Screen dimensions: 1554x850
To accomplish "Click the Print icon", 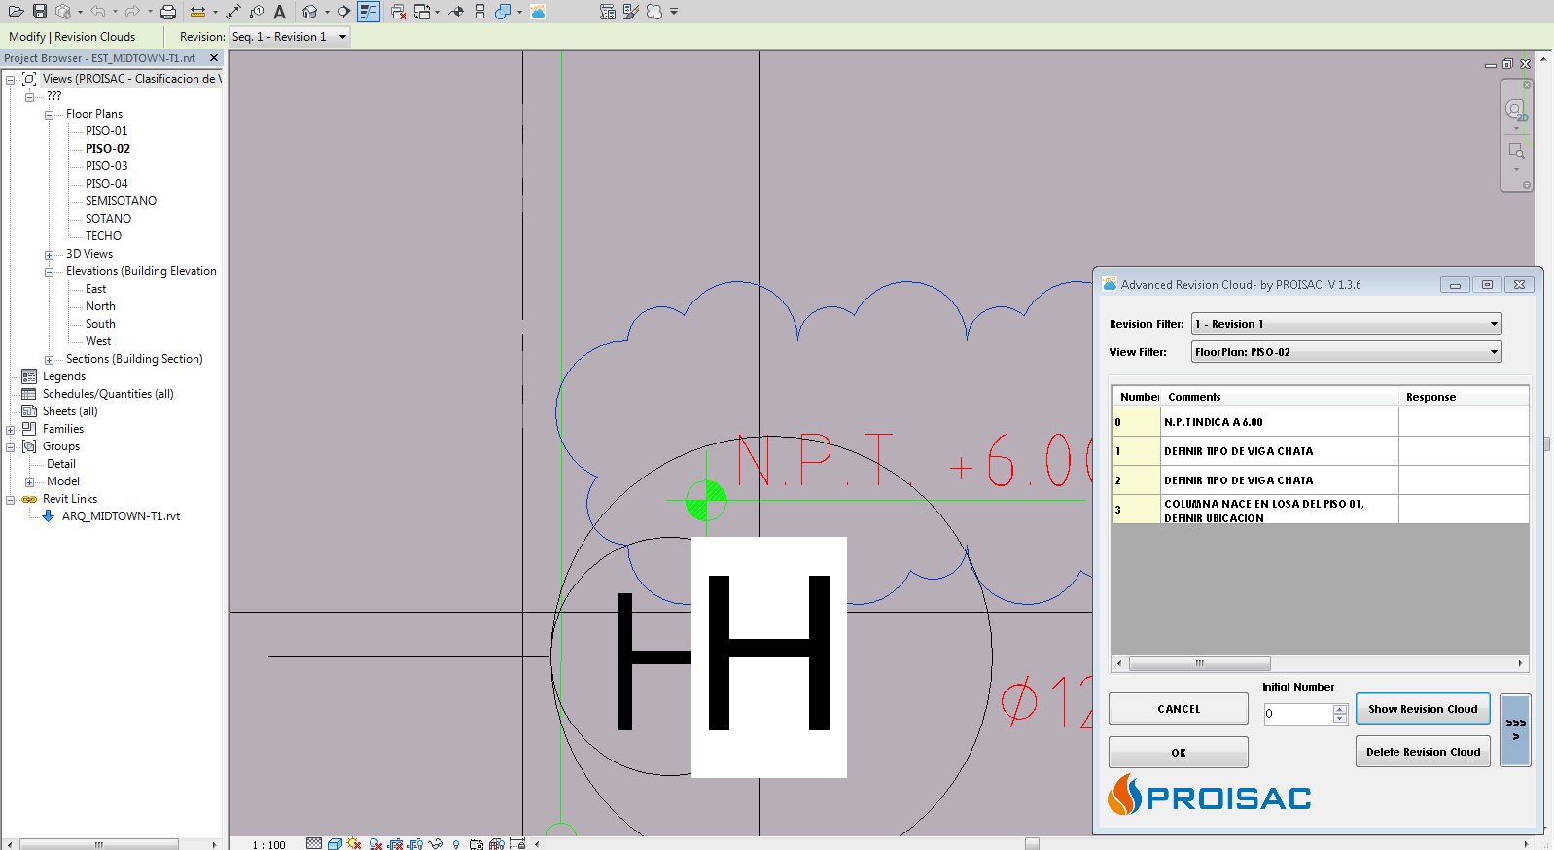I will [x=168, y=12].
